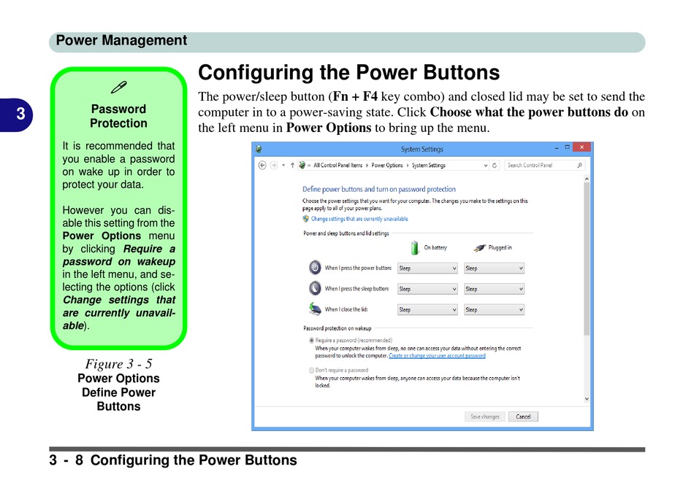The height and width of the screenshot is (488, 694).
Task: Click the Save changes button
Action: click(x=484, y=417)
